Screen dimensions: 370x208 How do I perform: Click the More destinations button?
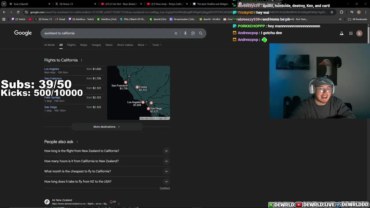[107, 127]
